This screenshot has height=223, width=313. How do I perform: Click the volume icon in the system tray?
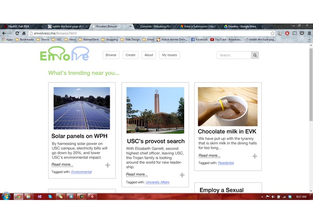click(x=273, y=197)
